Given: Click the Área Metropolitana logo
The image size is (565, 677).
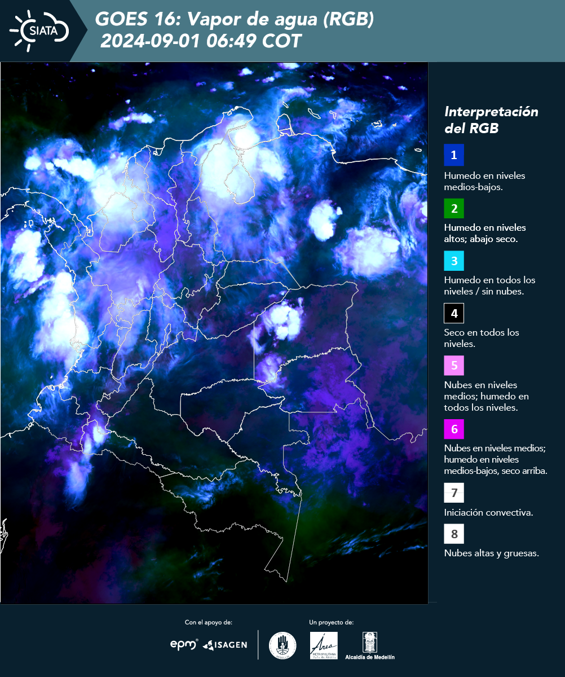Looking at the screenshot, I should pos(324,645).
